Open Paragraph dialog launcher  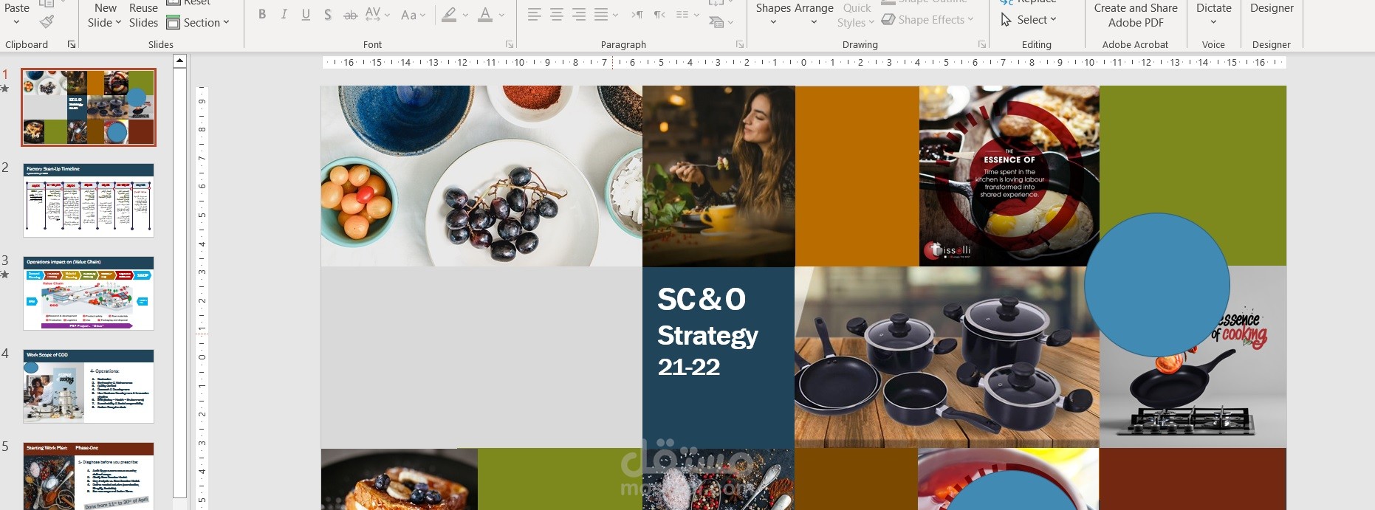pyautogui.click(x=740, y=44)
